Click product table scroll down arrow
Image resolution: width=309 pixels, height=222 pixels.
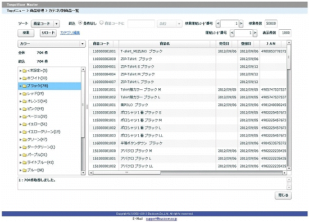tap(289, 169)
